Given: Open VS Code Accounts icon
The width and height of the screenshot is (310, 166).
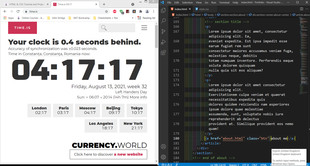Looking at the screenshot, I should pyautogui.click(x=163, y=147).
